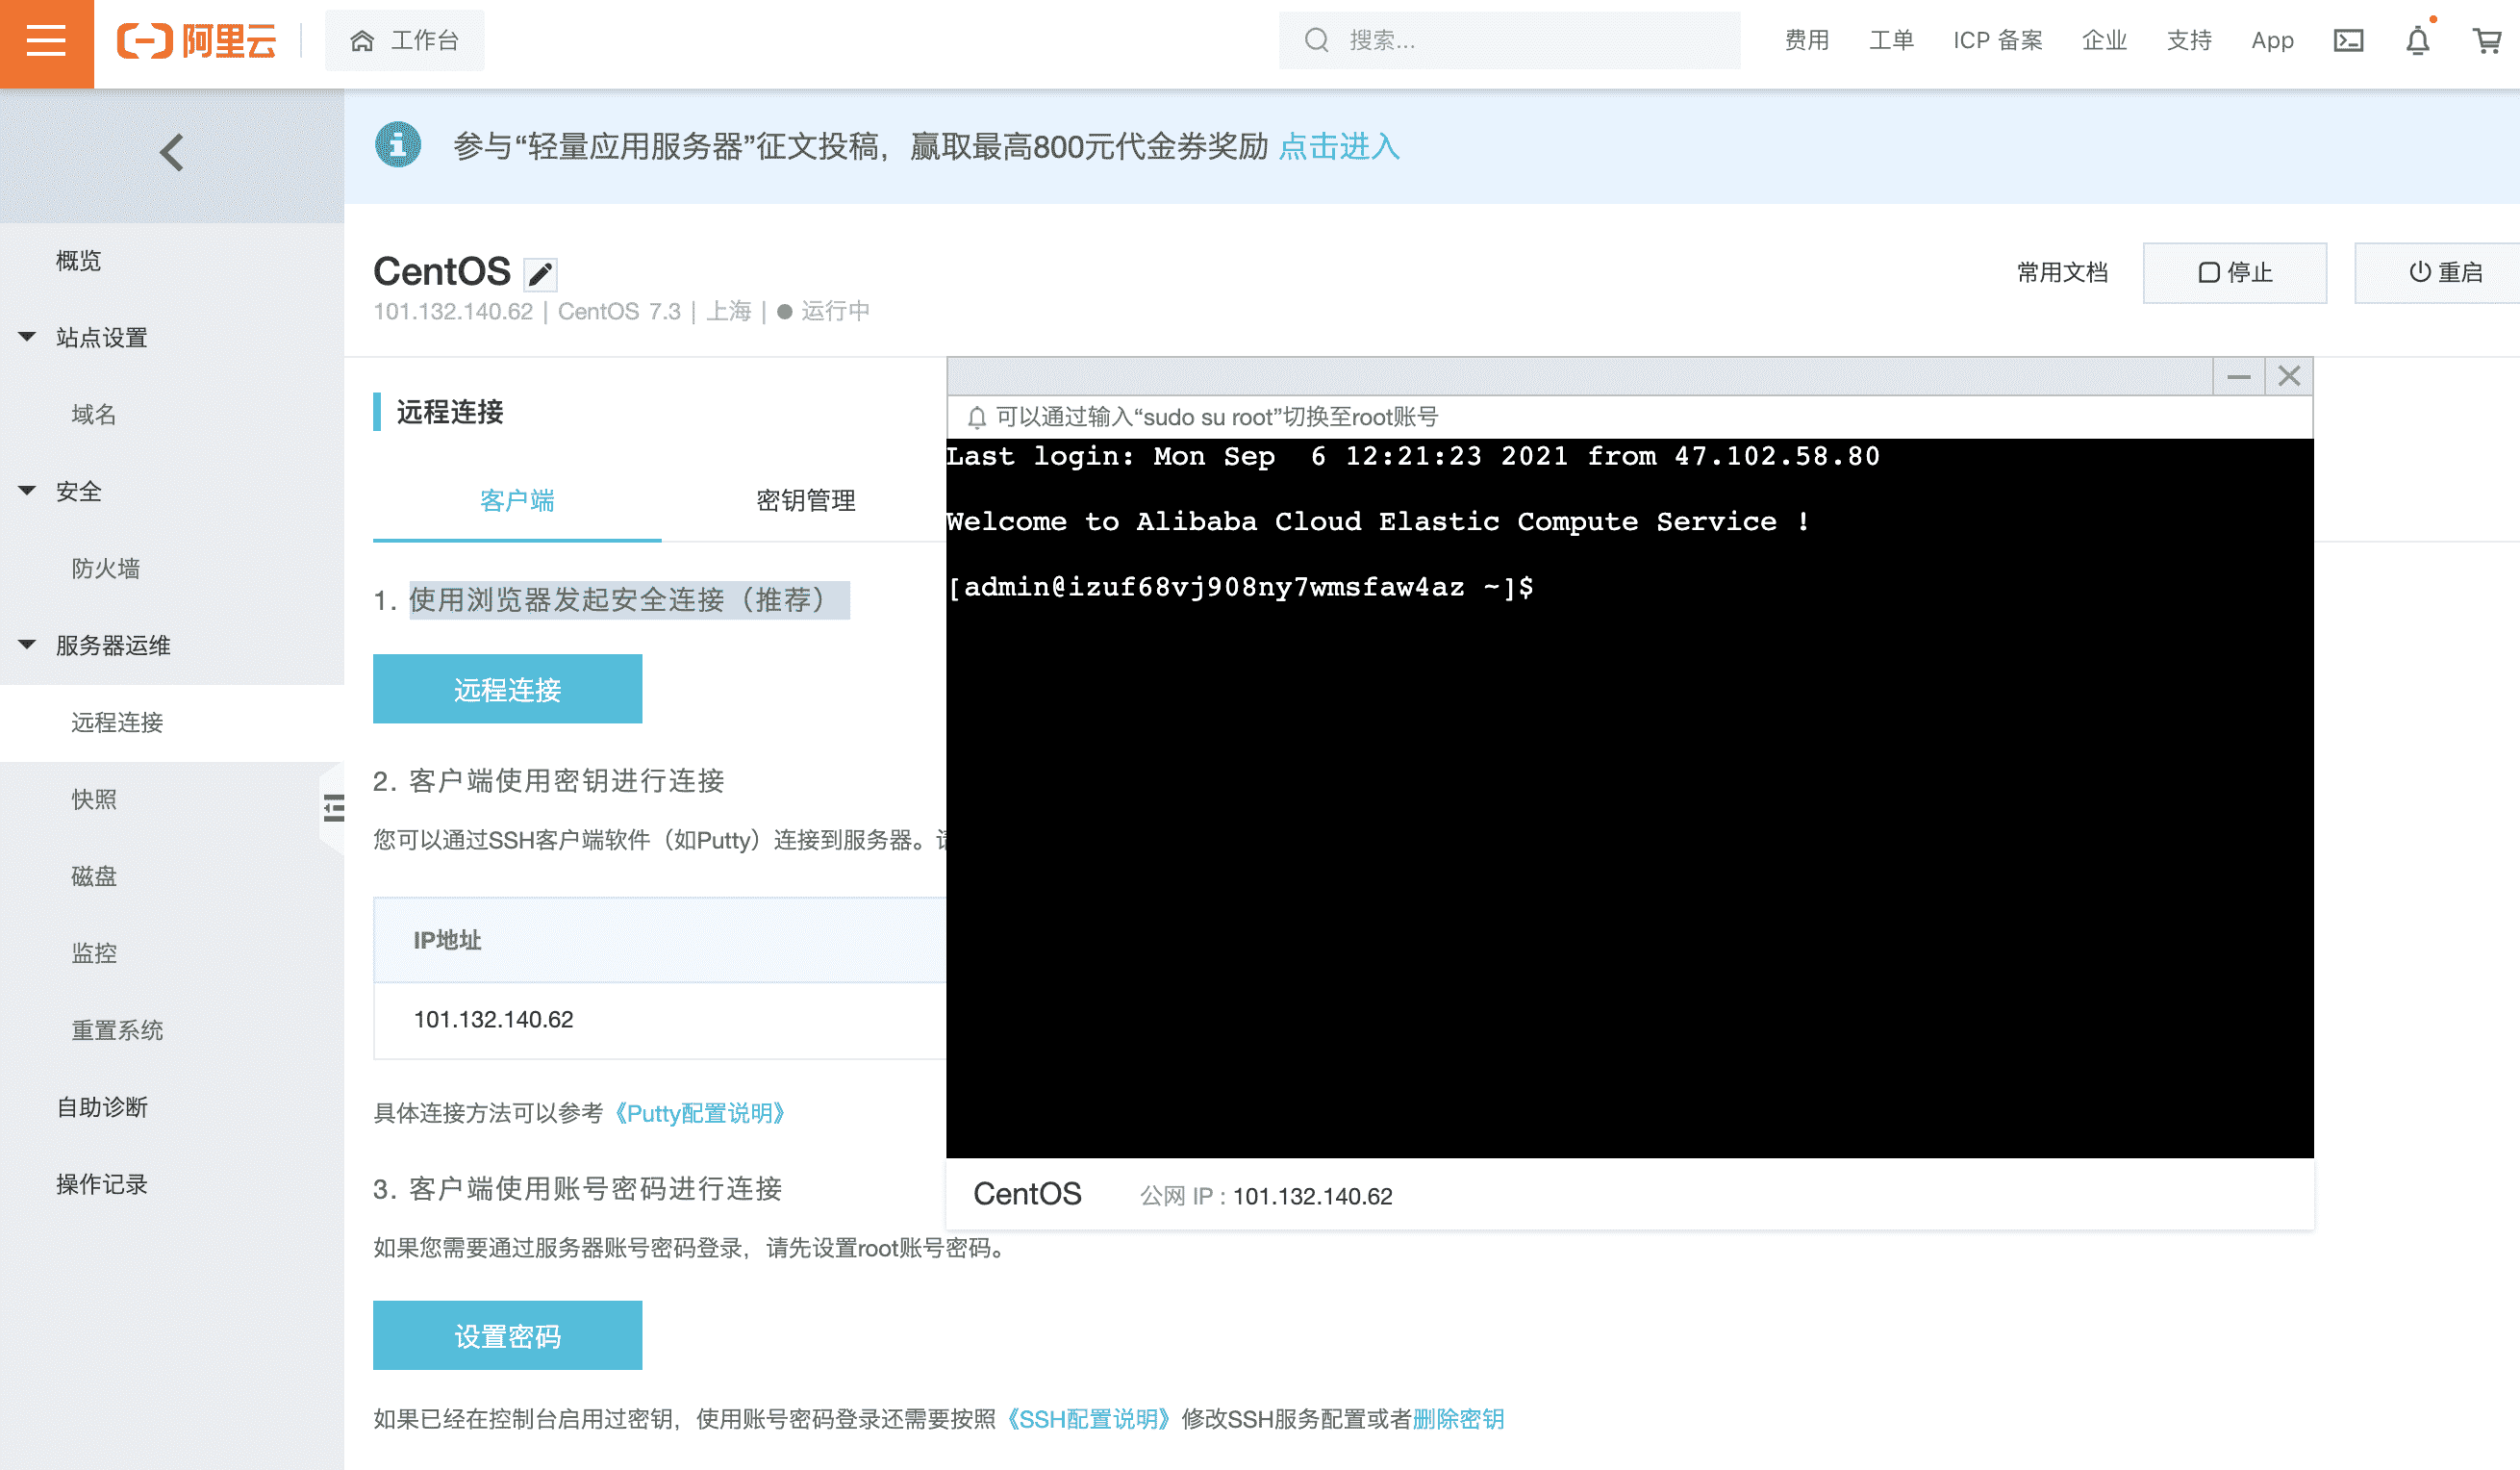Collapse sidebar with the edge handle

coord(333,808)
